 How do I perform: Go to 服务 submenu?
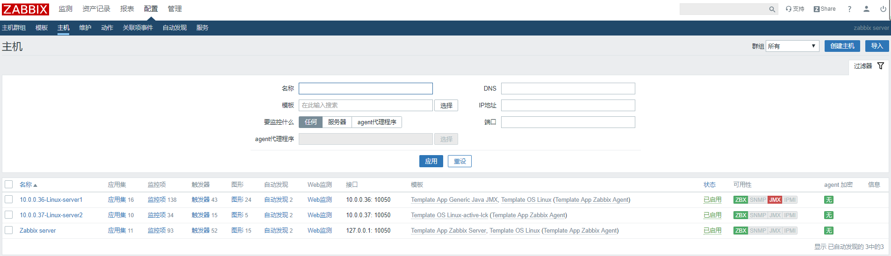[202, 28]
